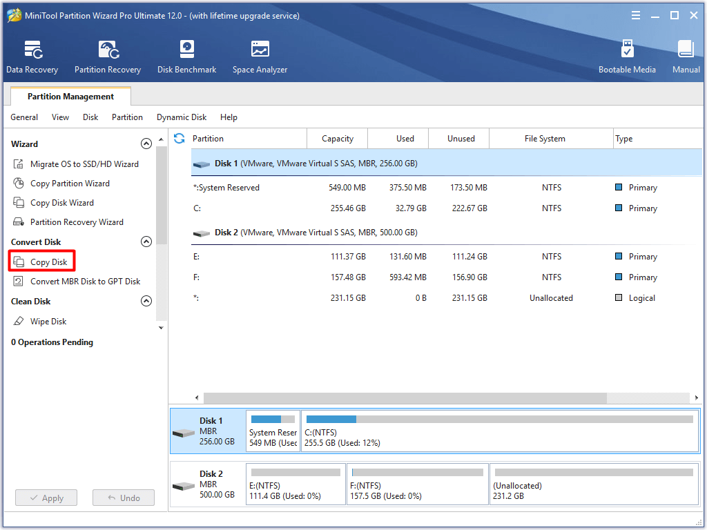Viewport: 707px width, 530px height.
Task: Open the Dynamic Disk menu
Action: pos(181,117)
